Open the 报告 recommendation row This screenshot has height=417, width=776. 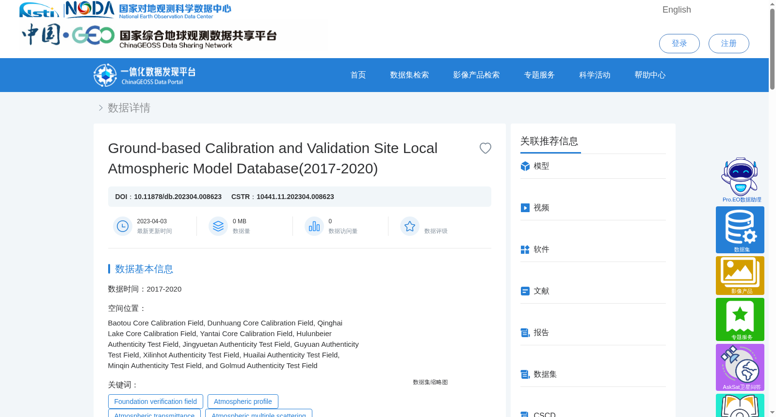pyautogui.click(x=593, y=333)
